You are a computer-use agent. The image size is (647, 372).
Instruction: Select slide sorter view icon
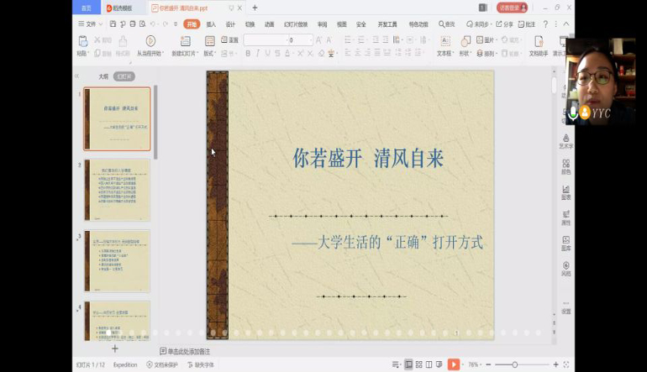[418, 364]
